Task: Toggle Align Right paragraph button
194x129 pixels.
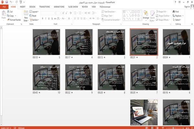Action: (81, 18)
